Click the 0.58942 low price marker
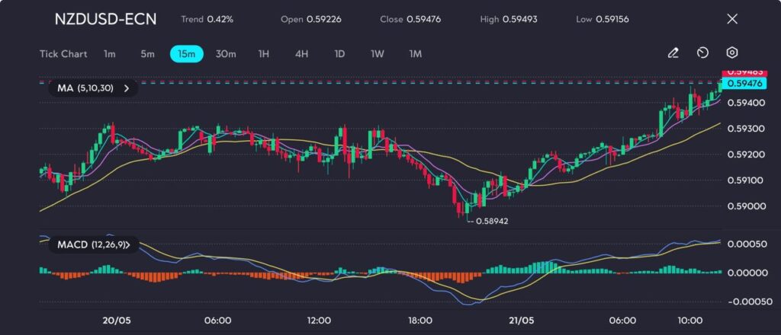This screenshot has height=335, width=781. point(490,221)
